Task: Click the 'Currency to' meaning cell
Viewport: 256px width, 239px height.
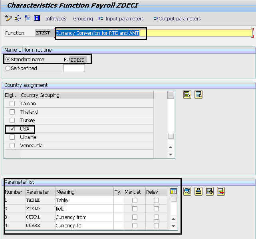Action: 85,225
